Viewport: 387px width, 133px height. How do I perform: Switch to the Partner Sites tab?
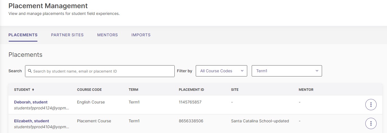tap(67, 35)
